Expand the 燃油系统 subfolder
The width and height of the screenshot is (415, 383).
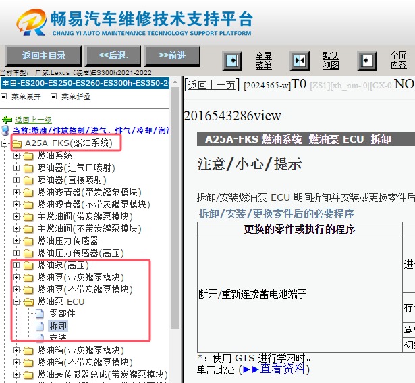(x=16, y=155)
